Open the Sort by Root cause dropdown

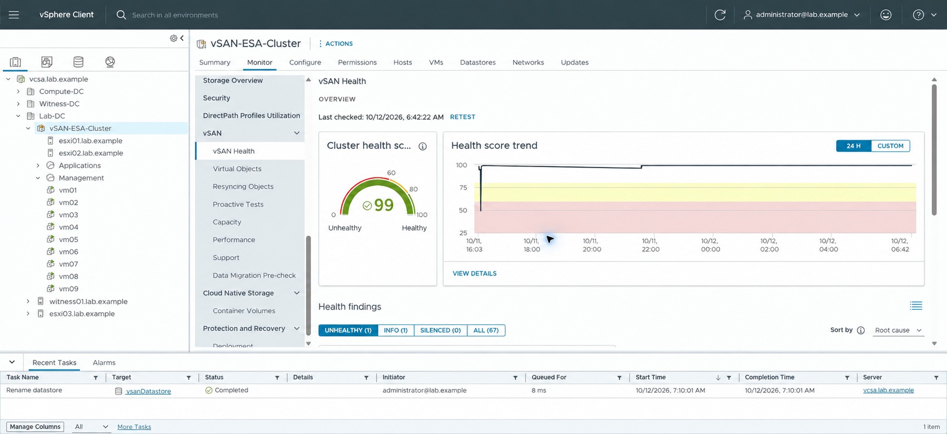[898, 330]
